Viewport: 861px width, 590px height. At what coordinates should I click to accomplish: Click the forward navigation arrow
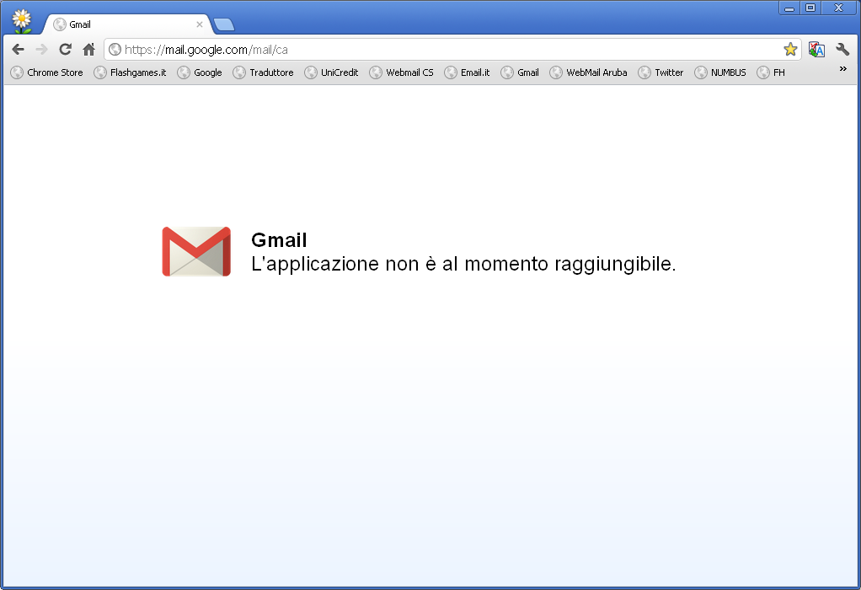pyautogui.click(x=42, y=50)
